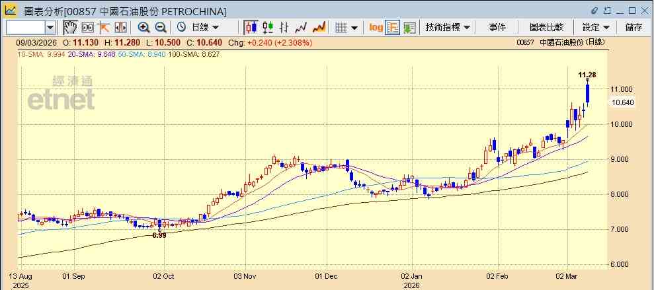Click the binoculars view icon
Image resolution: width=654 pixels, height=290 pixels.
tap(87, 28)
